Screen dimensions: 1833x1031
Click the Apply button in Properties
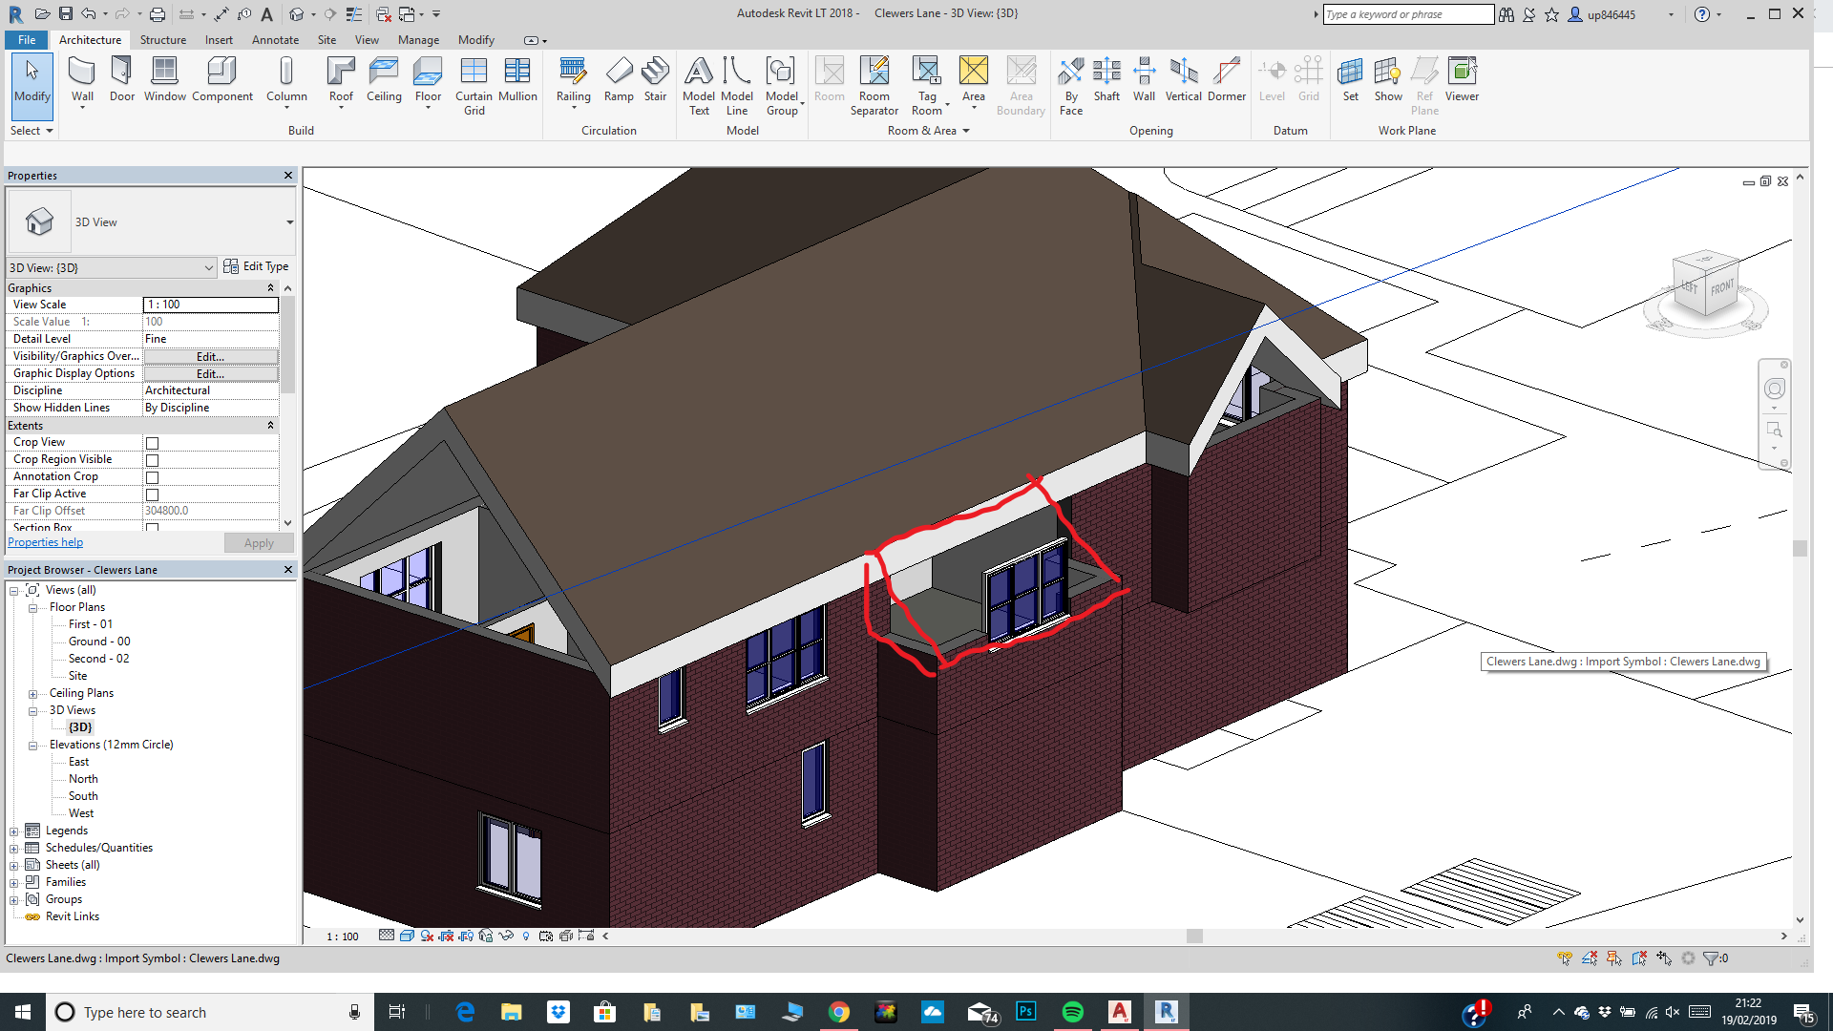(x=259, y=542)
